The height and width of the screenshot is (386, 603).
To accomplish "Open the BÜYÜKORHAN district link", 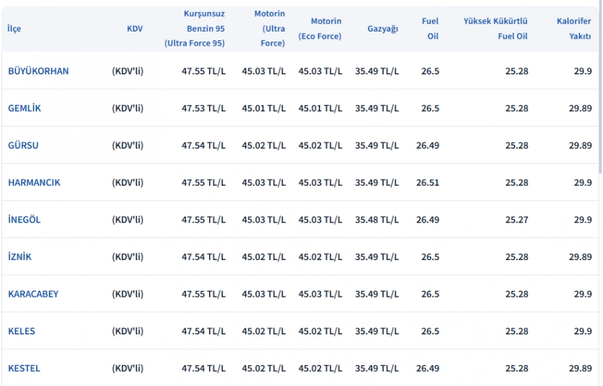I will coord(38,71).
